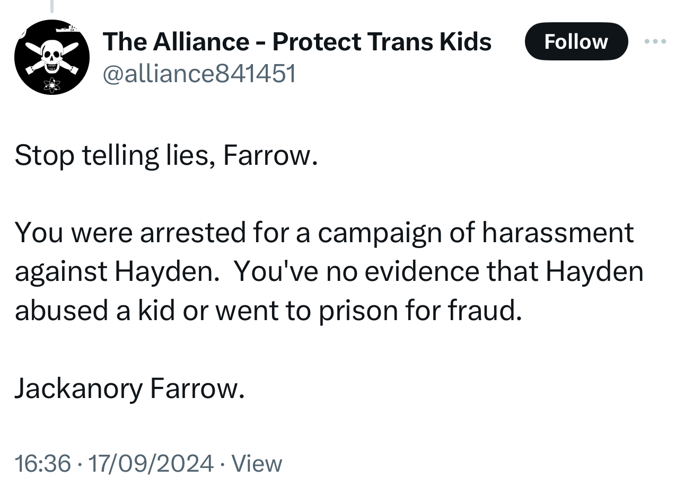Click the atom symbol in the avatar
The height and width of the screenshot is (495, 684).
pyautogui.click(x=52, y=84)
